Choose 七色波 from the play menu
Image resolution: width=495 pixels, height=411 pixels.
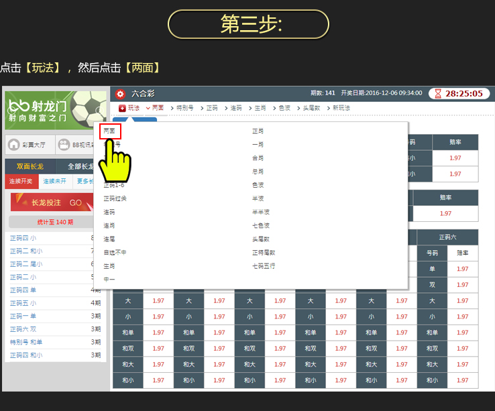coord(261,225)
